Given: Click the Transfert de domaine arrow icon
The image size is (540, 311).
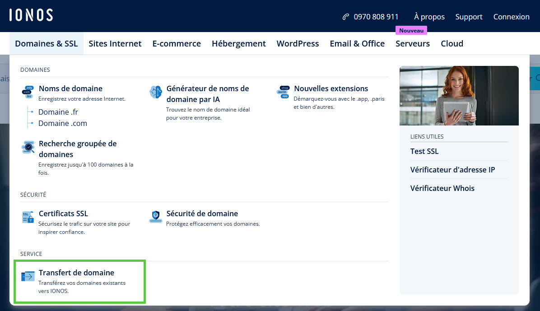Looking at the screenshot, I should (28, 276).
